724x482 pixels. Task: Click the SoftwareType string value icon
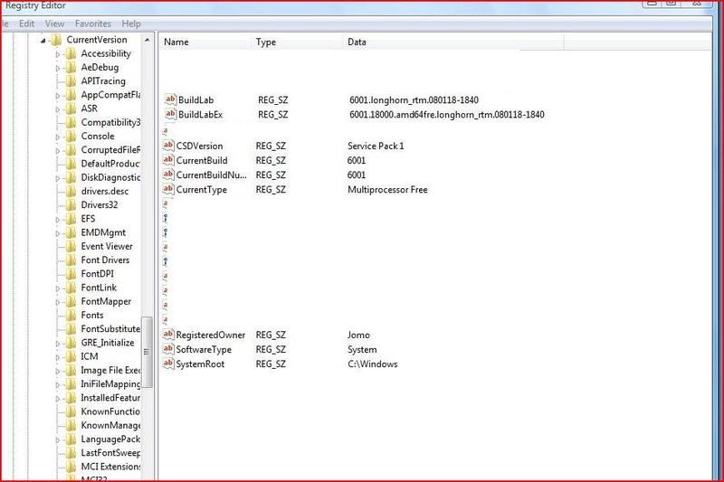pos(168,349)
